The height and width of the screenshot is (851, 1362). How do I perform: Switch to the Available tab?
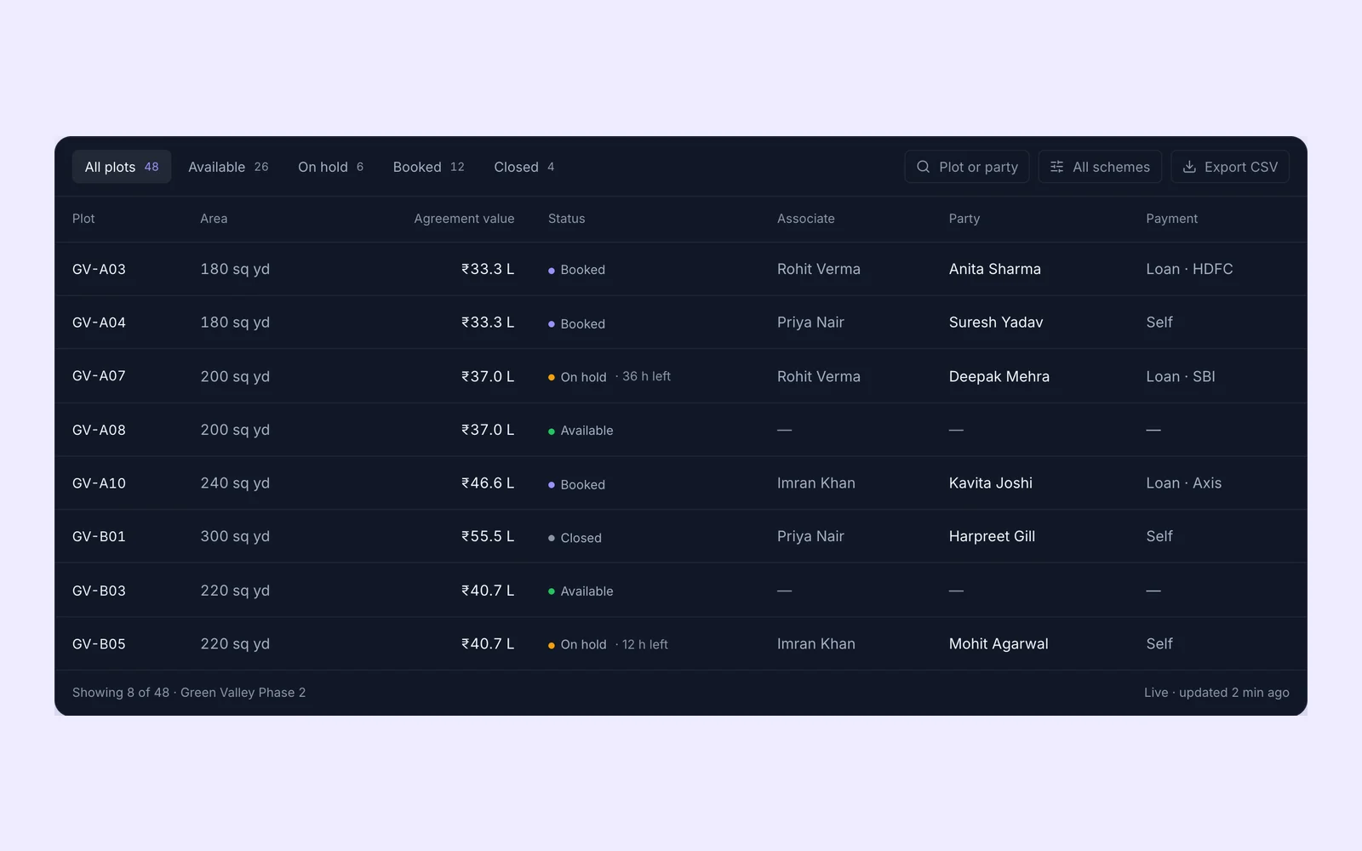click(x=228, y=167)
